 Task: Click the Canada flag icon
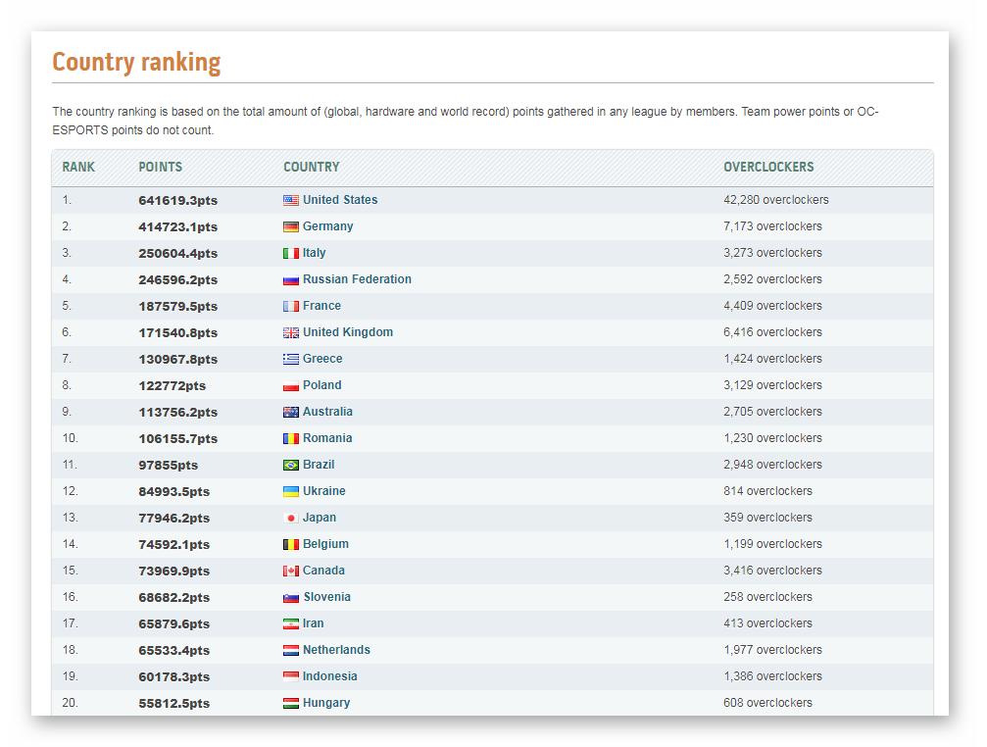291,571
